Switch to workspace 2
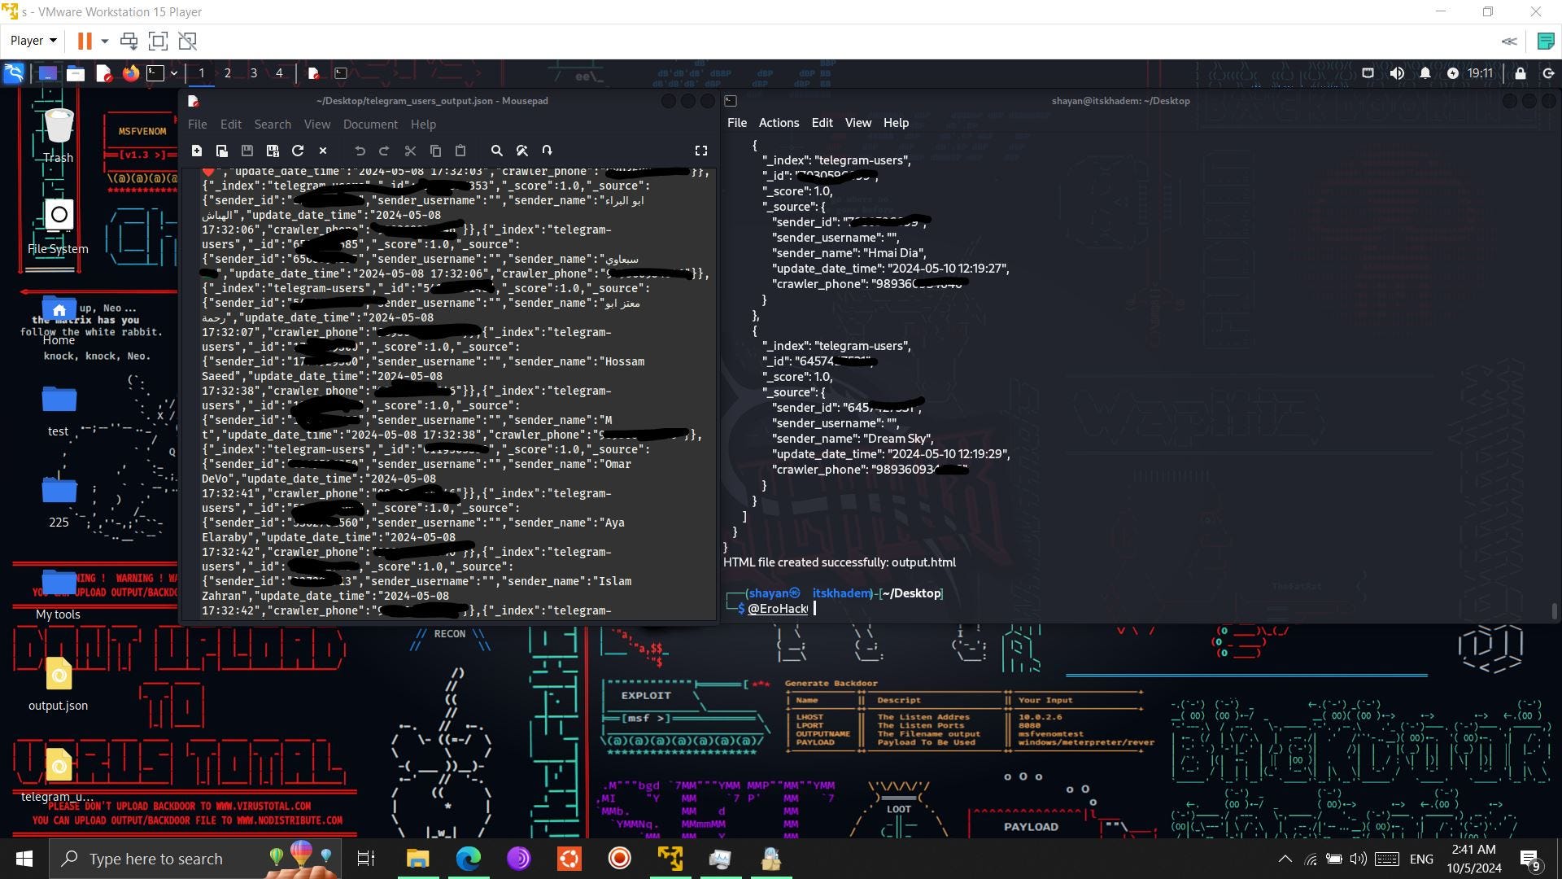Image resolution: width=1562 pixels, height=879 pixels. click(x=228, y=73)
